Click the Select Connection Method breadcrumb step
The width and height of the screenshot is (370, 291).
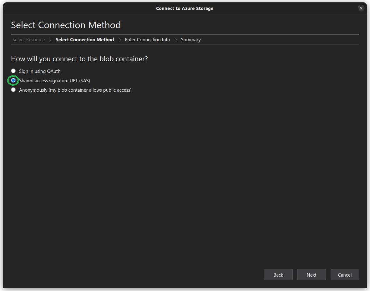click(x=85, y=40)
